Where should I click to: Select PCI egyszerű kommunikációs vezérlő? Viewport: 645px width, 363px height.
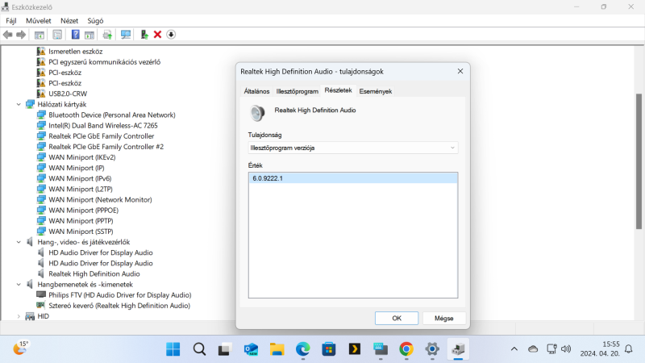coord(105,62)
